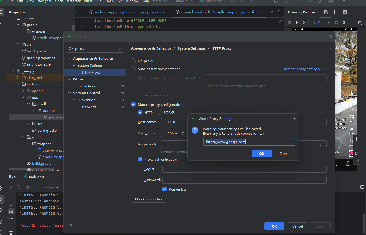Image resolution: width=366 pixels, height=235 pixels.
Task: Collapse the example android folder
Action: point(18,84)
